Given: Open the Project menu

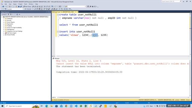Looking at the screenshot, I should point(20,4).
